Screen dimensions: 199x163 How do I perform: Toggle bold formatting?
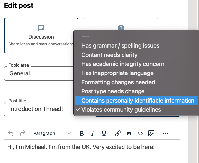tap(82, 133)
